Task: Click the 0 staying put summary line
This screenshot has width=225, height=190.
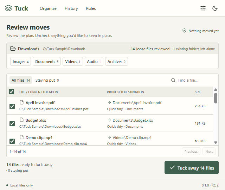Action: point(17,170)
